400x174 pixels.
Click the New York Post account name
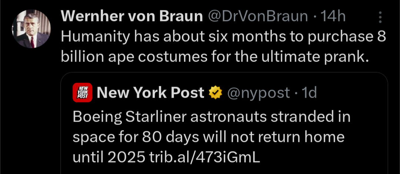(x=151, y=93)
